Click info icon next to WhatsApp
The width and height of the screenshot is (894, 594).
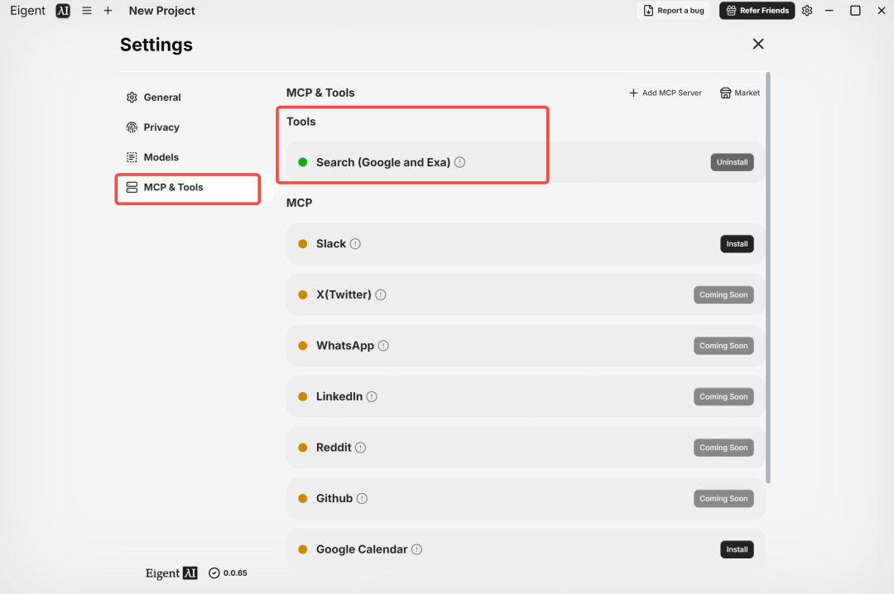pos(384,346)
